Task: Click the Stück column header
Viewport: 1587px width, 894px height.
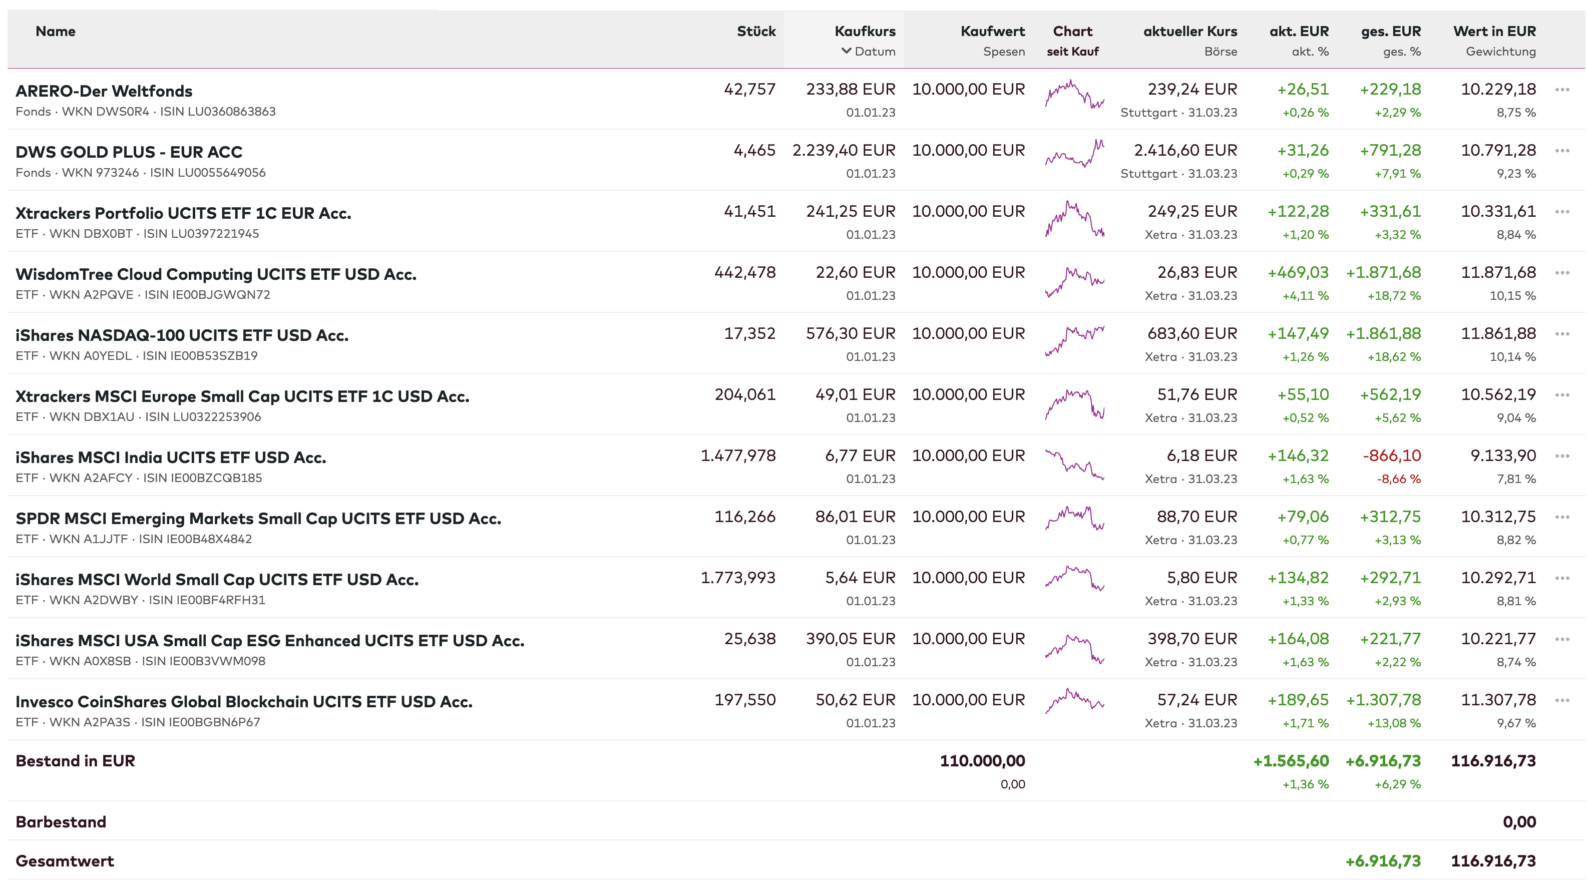Action: pyautogui.click(x=756, y=32)
